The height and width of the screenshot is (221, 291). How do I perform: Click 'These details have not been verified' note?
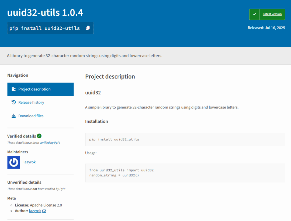click(x=36, y=189)
